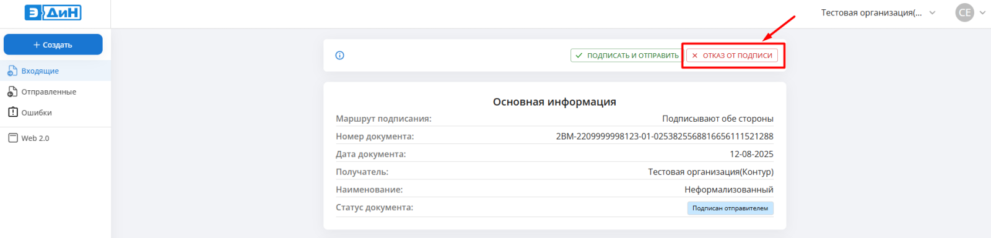Click the Отправленные document icon
This screenshot has width=991, height=238.
click(12, 92)
